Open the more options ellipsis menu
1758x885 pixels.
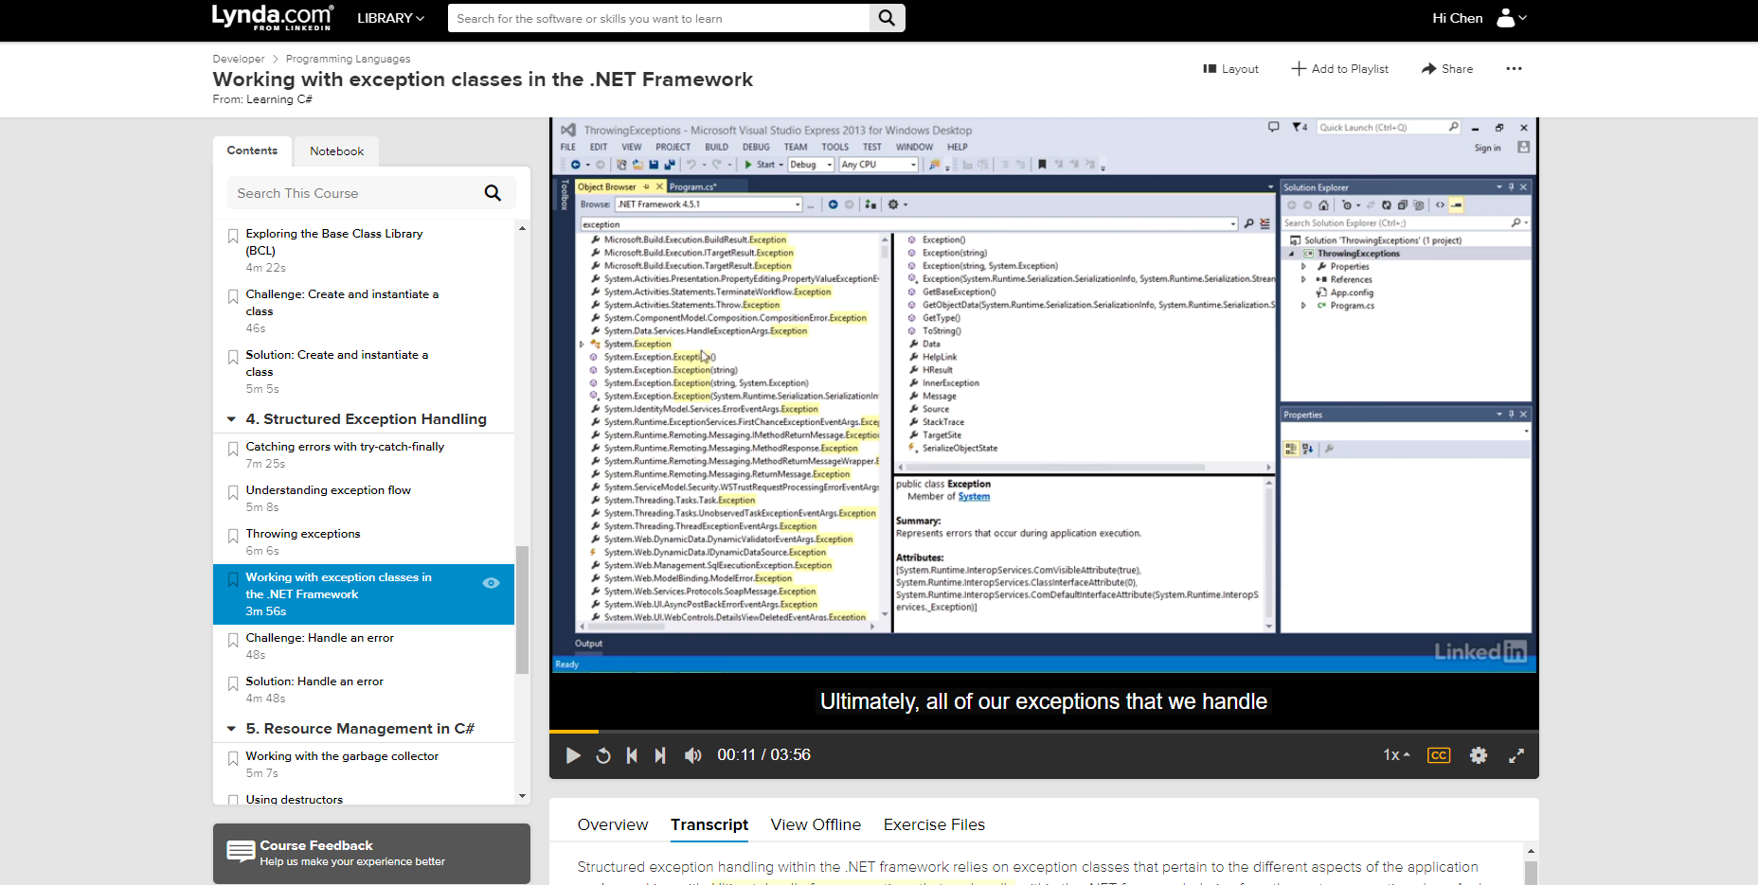(1514, 69)
